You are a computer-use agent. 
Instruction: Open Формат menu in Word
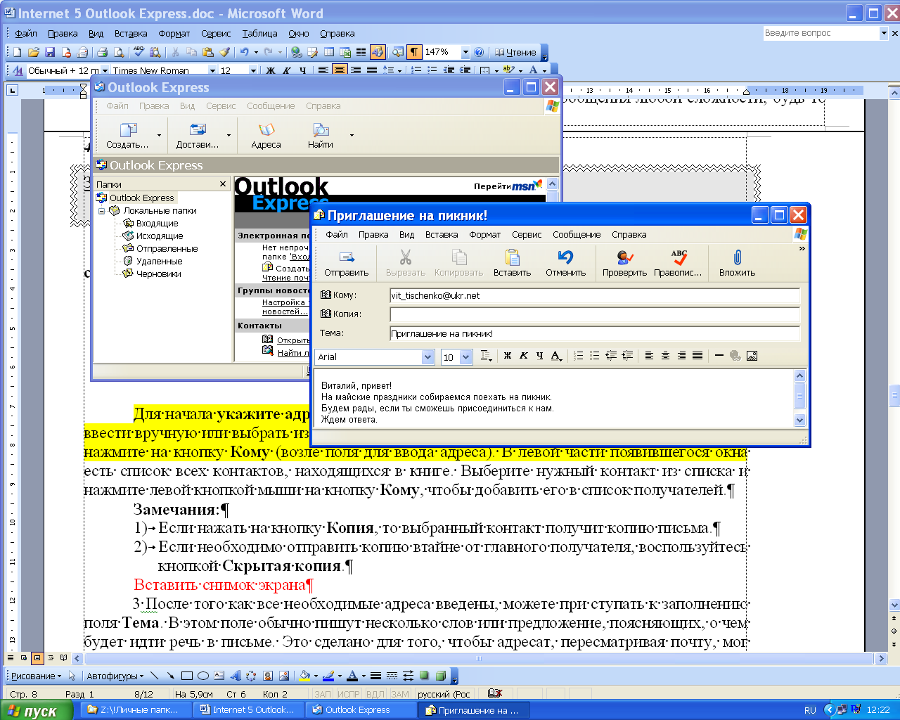pos(174,33)
